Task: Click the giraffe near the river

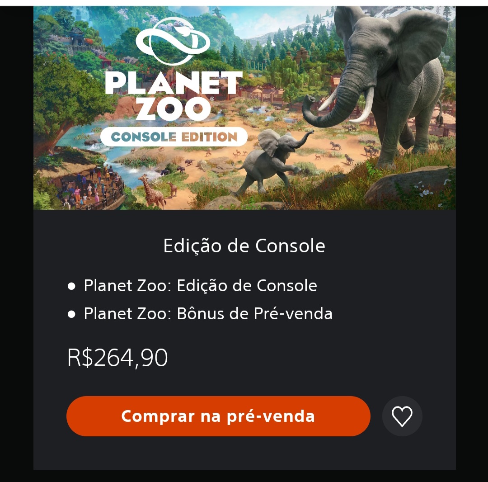Action: pos(152,190)
